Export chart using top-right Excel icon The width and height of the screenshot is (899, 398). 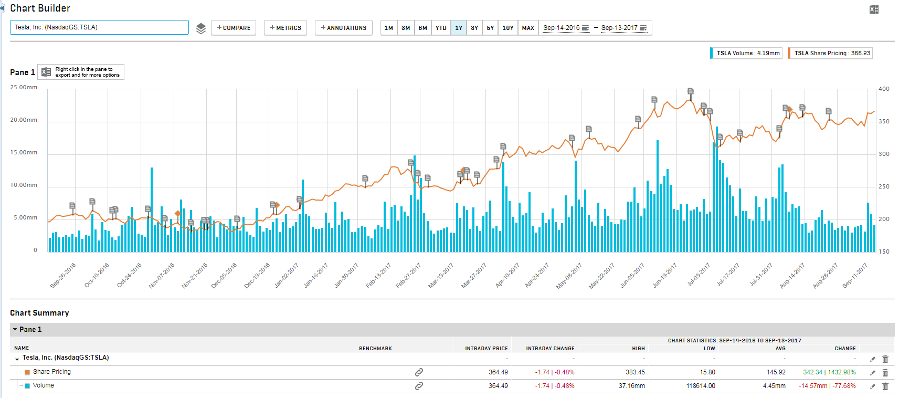coord(874,9)
